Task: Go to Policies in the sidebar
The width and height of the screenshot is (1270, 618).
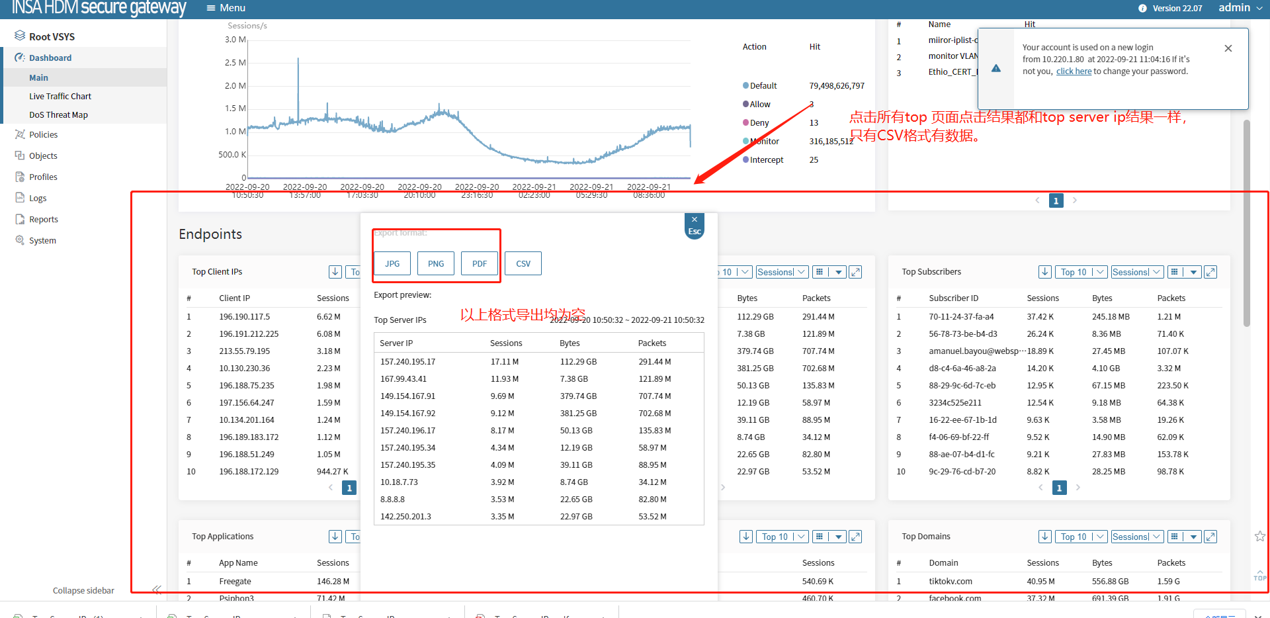Action: [x=43, y=135]
